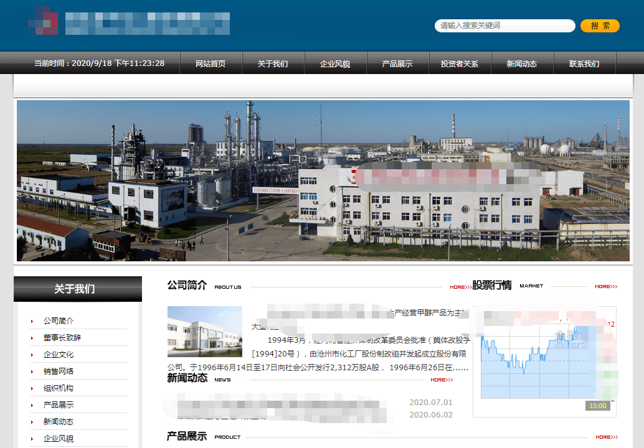Click the stock market price chart
Screen dimensions: 644x448
click(544, 361)
